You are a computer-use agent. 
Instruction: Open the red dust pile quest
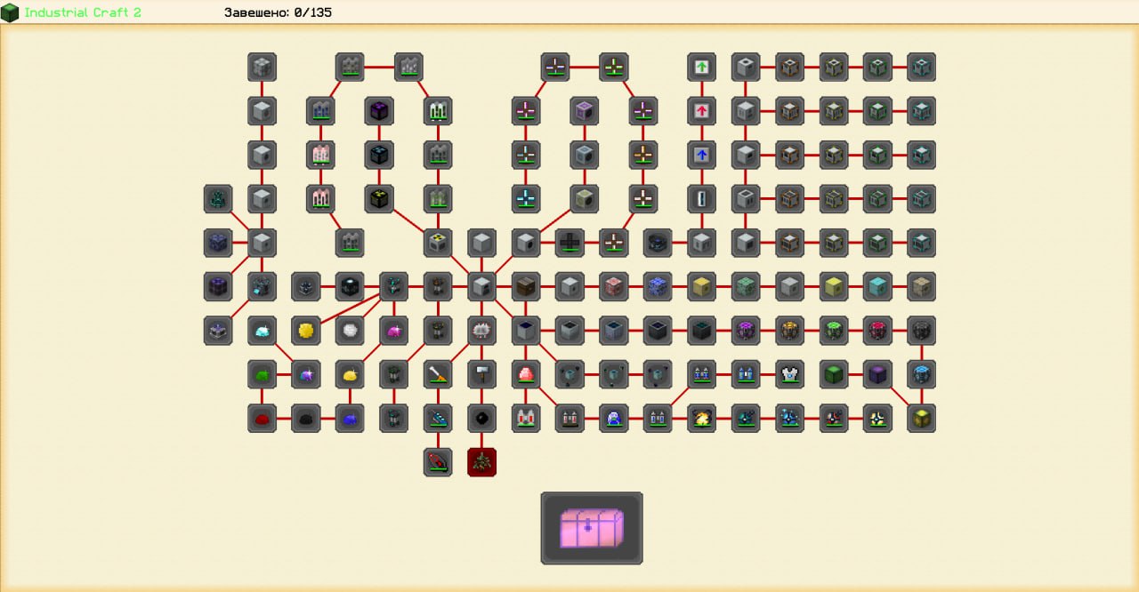(262, 418)
